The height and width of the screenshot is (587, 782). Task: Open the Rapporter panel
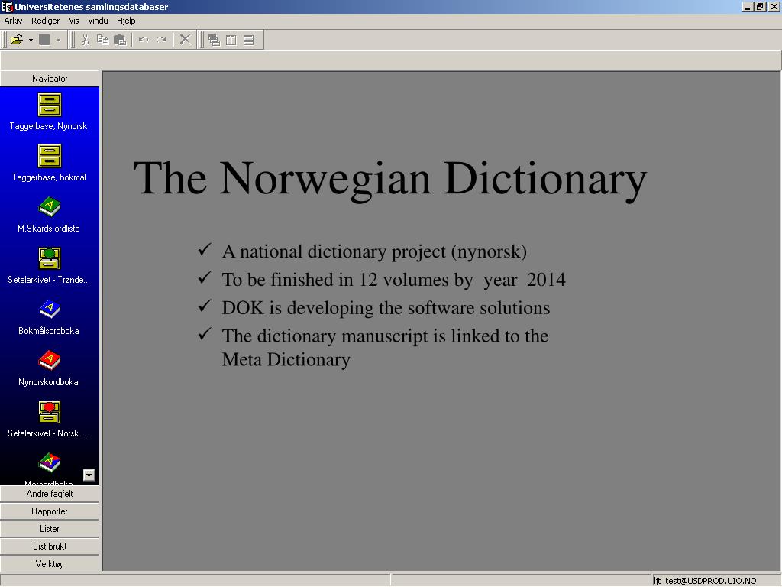pyautogui.click(x=50, y=511)
